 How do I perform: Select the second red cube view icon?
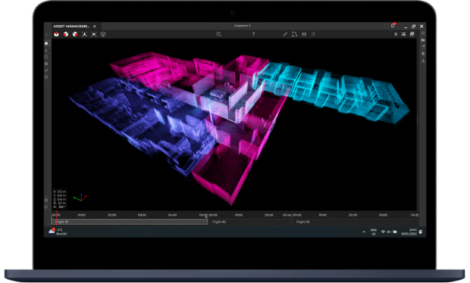[x=66, y=34]
